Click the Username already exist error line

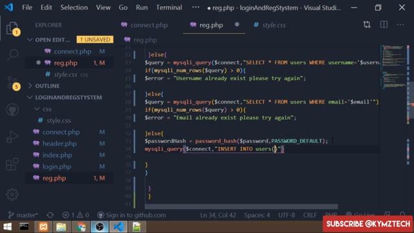tap(225, 78)
